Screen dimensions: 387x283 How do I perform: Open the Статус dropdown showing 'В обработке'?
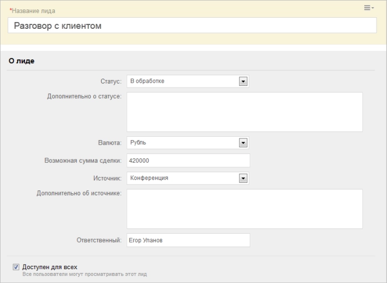tap(182, 81)
